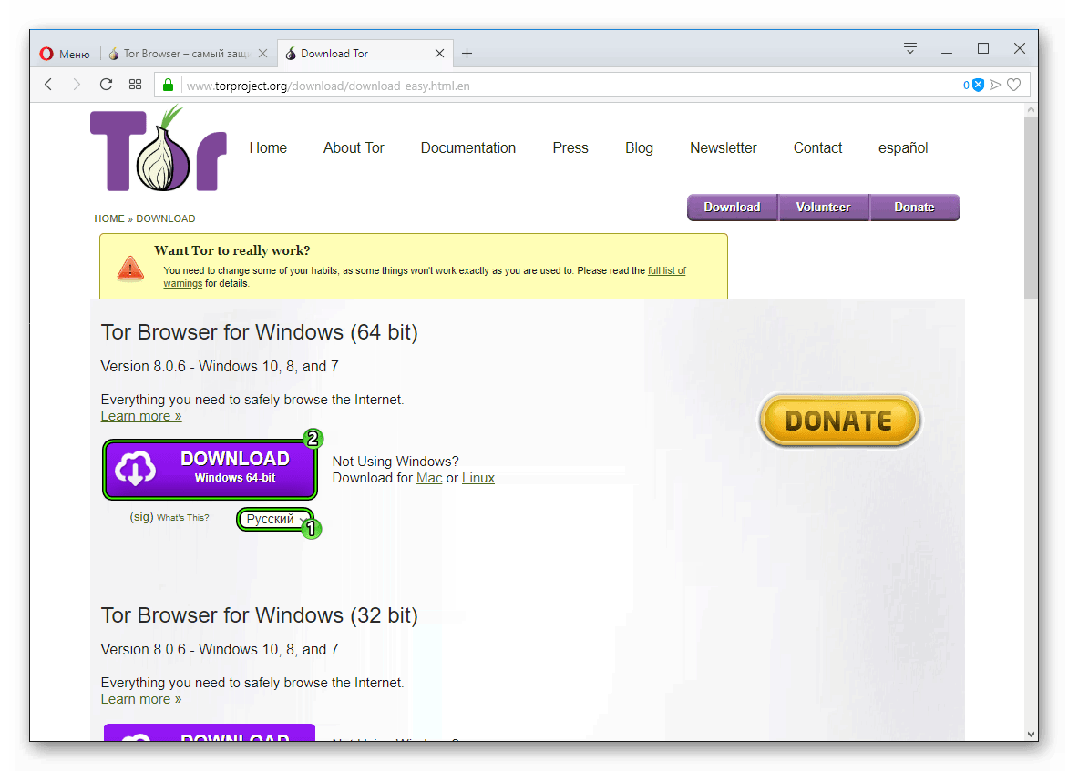Reload the current page
The height and width of the screenshot is (771, 1068).
coord(106,85)
